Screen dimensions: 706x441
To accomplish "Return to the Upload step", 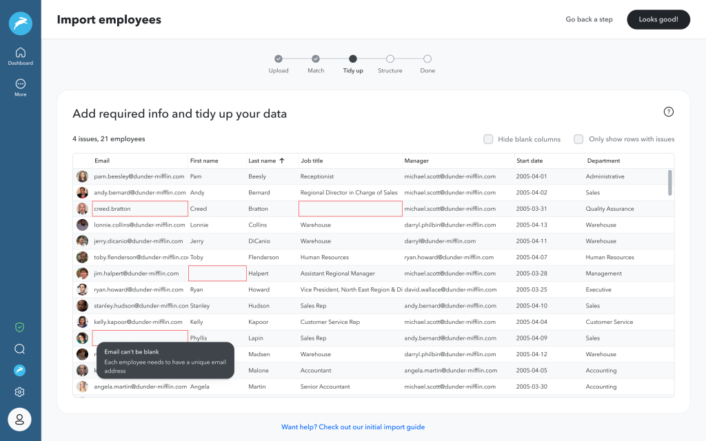I will pos(279,59).
